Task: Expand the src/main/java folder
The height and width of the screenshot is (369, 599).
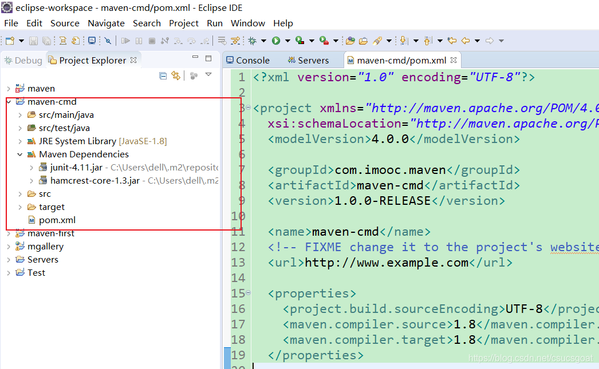Action: tap(20, 115)
